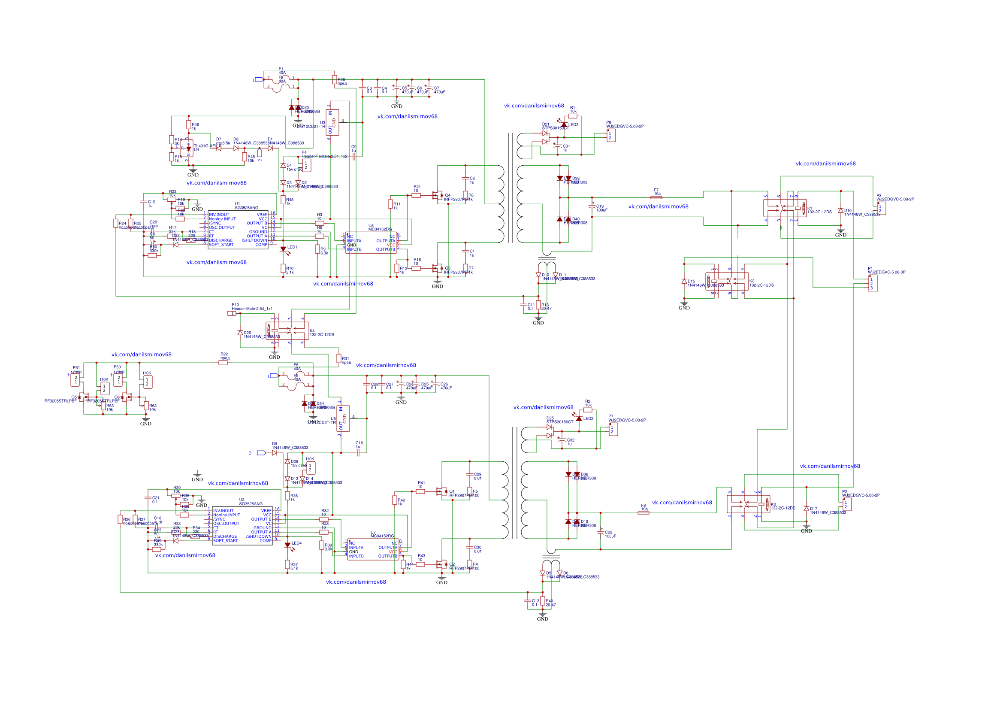Pick the LED2 diode symbol

click(x=579, y=418)
